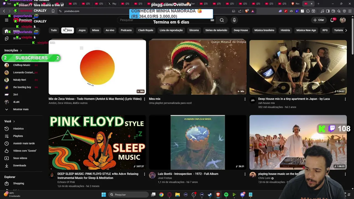Open the bootleg boy channel
The width and height of the screenshot is (354, 199).
point(22,87)
